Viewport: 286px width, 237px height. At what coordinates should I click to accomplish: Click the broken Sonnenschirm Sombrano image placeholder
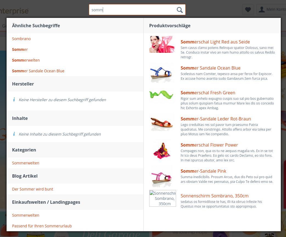coord(163,198)
